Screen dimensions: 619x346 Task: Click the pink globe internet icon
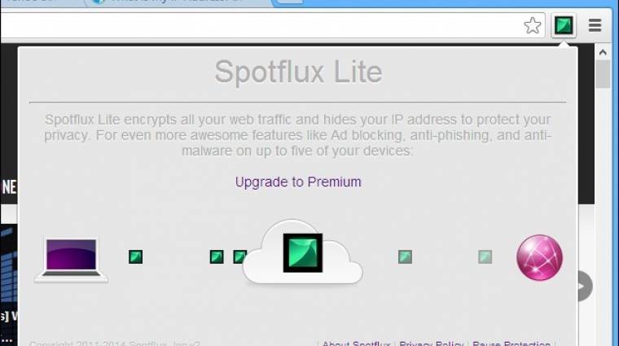point(539,257)
